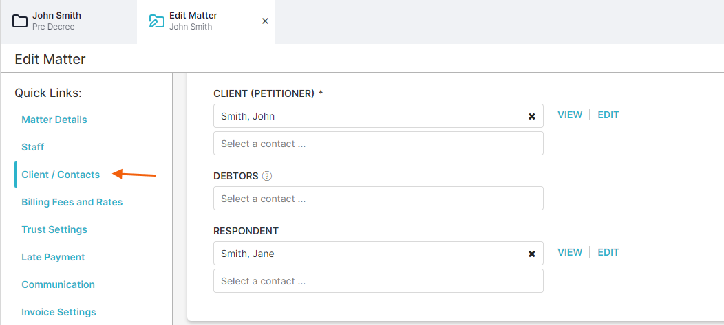Viewport: 724px width, 325px height.
Task: Open the second respondent contact selector
Action: (378, 281)
